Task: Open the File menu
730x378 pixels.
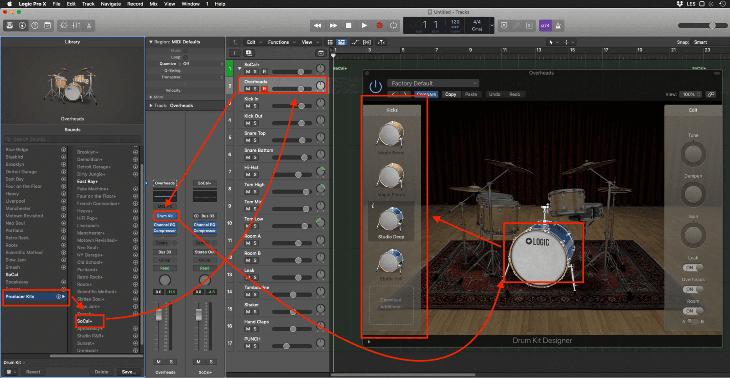Action: point(57,4)
